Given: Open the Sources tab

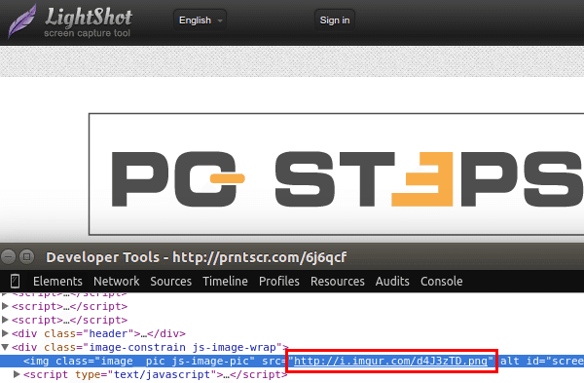Looking at the screenshot, I should click(x=171, y=282).
